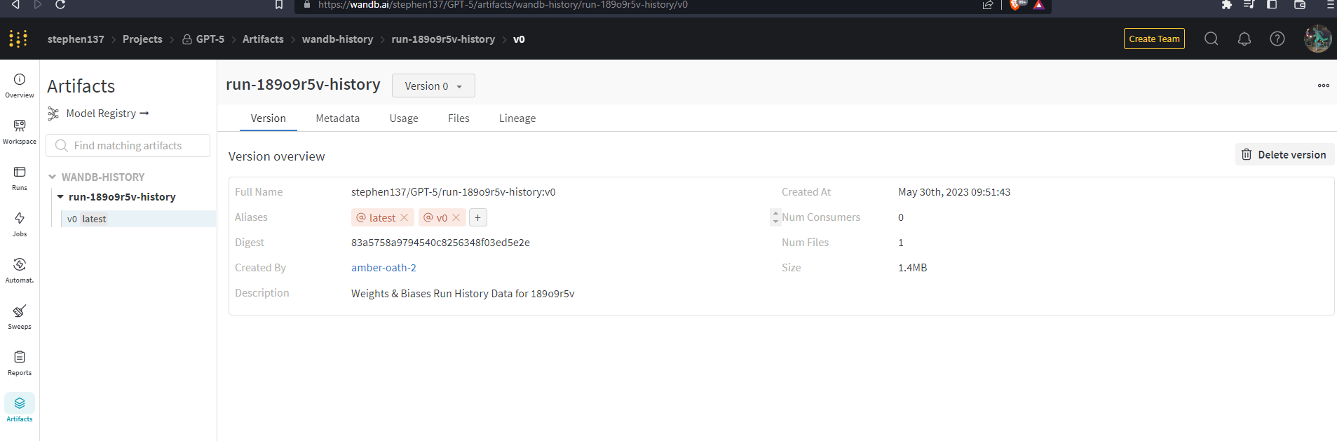1337x441 pixels.
Task: Reload the page in browser
Action: point(60,4)
